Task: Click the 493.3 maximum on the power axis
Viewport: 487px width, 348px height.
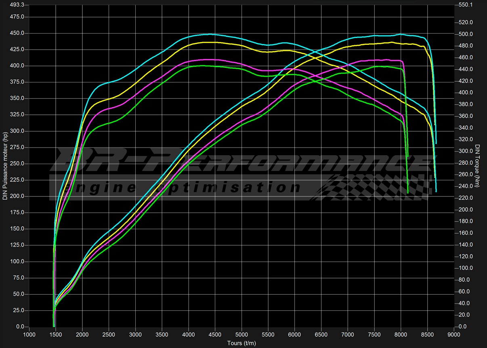Action: (x=17, y=4)
